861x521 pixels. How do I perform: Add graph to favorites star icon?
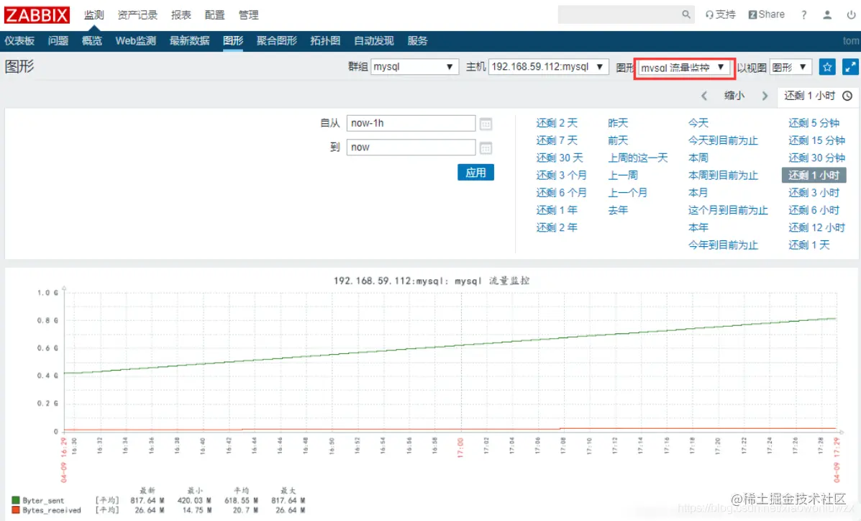827,67
